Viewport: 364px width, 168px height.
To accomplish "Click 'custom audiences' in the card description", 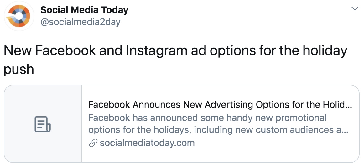I will click(x=294, y=130).
